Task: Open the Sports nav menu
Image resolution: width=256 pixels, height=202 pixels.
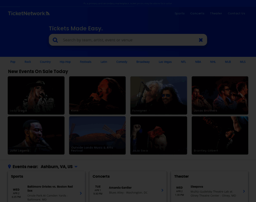Action: pyautogui.click(x=180, y=13)
